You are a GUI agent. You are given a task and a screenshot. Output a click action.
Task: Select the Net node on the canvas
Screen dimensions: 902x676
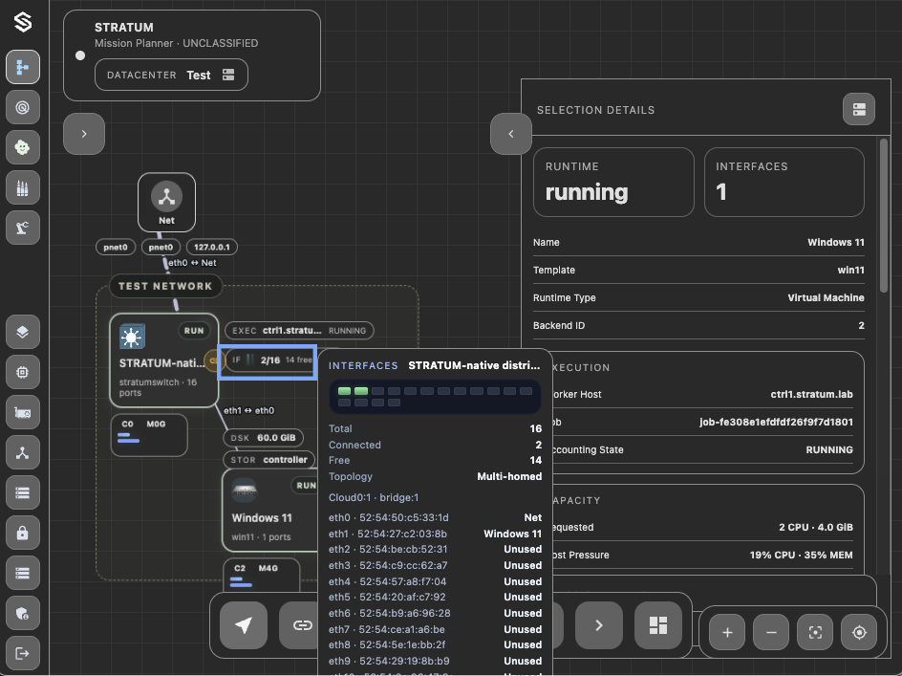167,202
